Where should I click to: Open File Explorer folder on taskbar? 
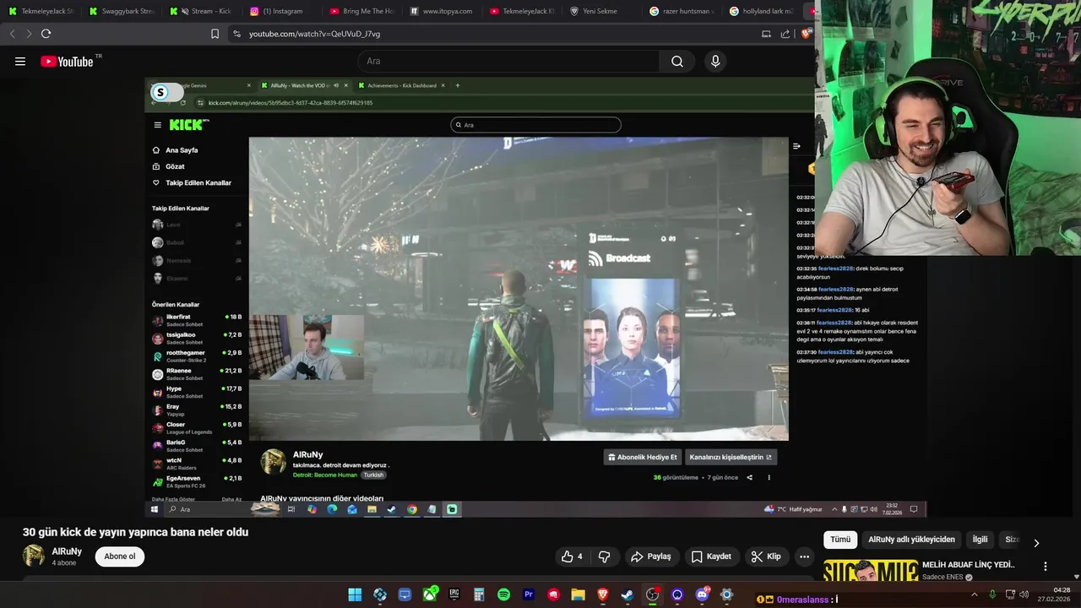[x=578, y=594]
